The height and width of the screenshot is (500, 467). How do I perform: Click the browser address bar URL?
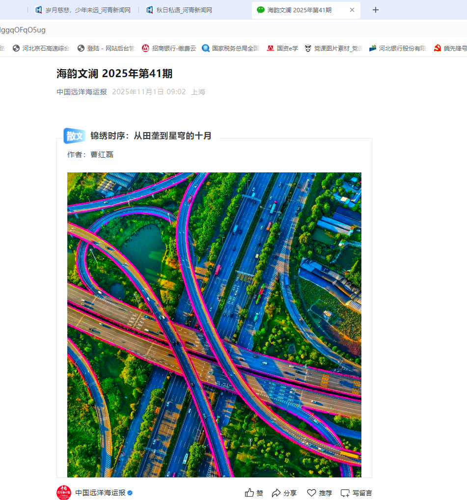point(23,30)
